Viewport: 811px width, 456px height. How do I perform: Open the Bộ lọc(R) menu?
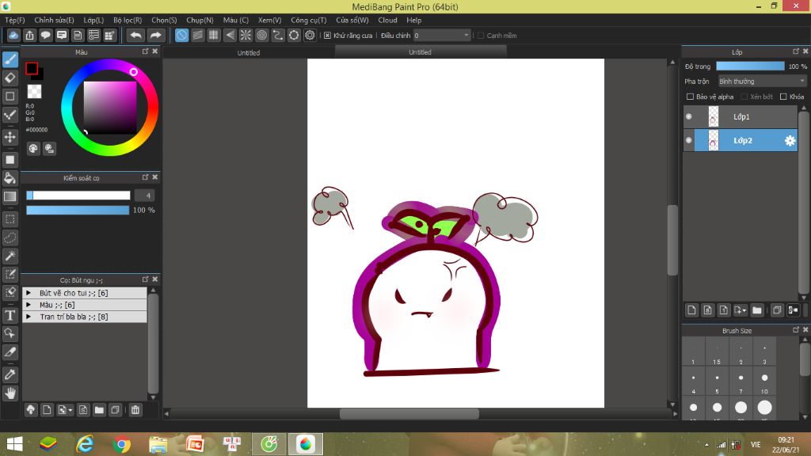[x=128, y=20]
